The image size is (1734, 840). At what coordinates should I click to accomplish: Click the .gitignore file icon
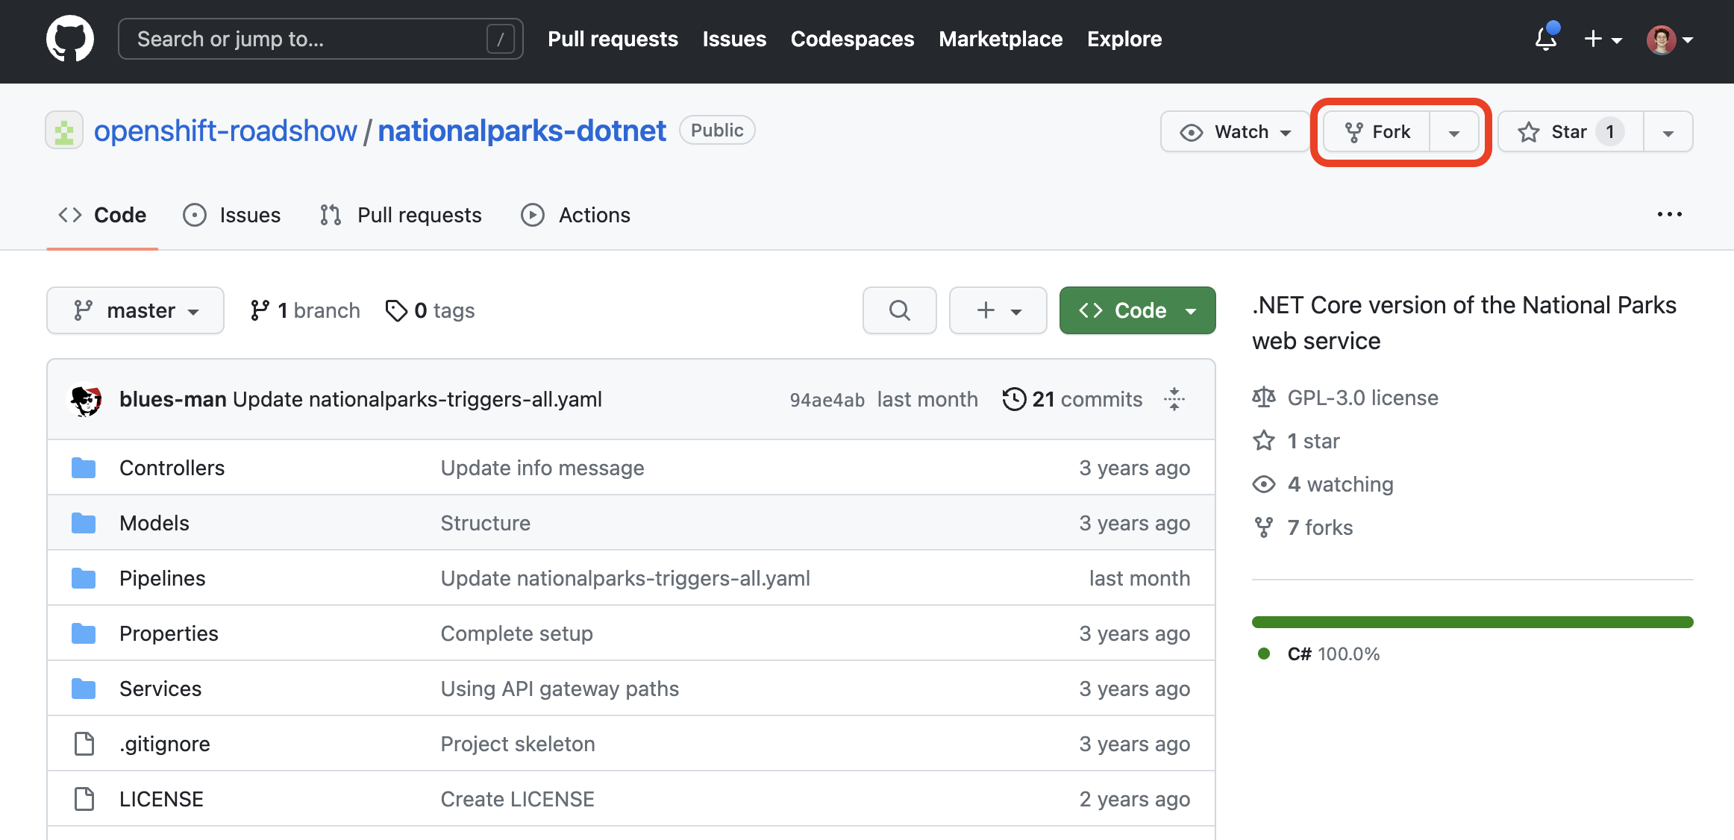pos(84,744)
